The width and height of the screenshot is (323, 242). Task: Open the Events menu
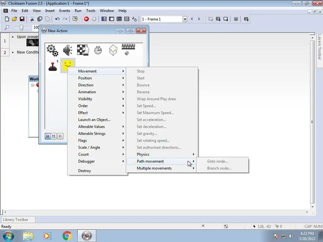64,11
